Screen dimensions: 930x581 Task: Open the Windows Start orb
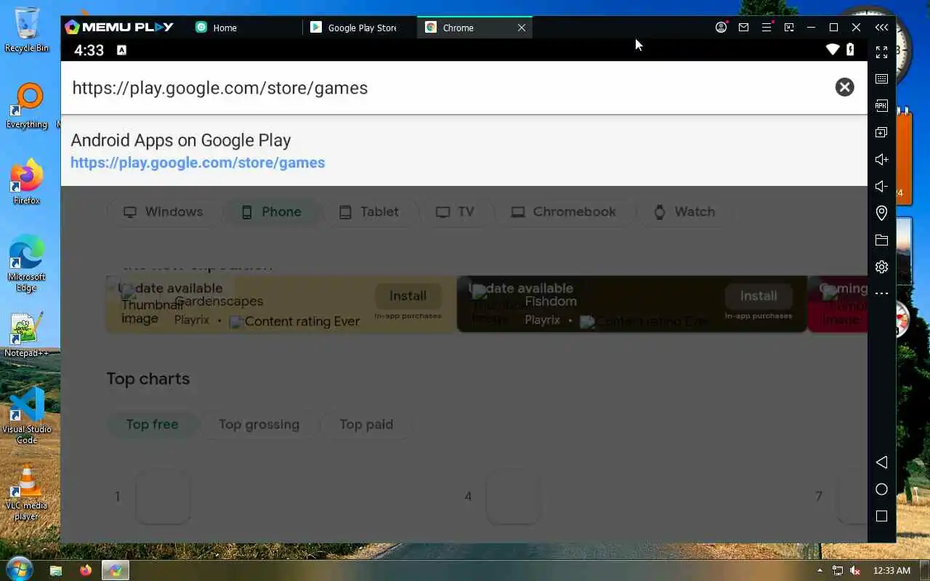click(x=18, y=569)
